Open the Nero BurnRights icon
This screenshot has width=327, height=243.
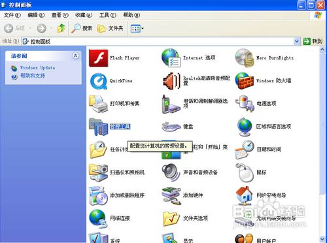245,58
